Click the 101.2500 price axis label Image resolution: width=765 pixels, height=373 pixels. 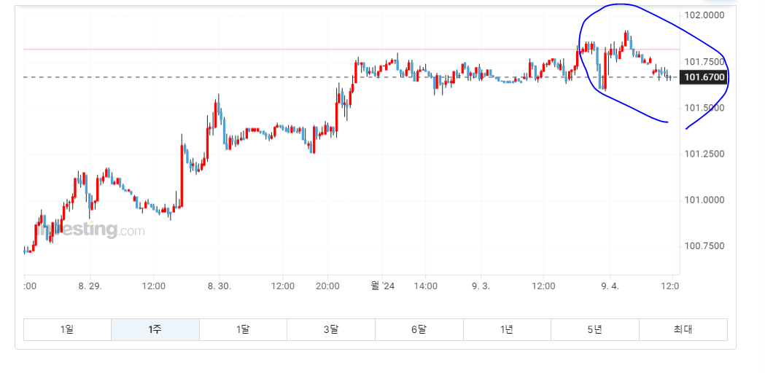[x=703, y=154]
